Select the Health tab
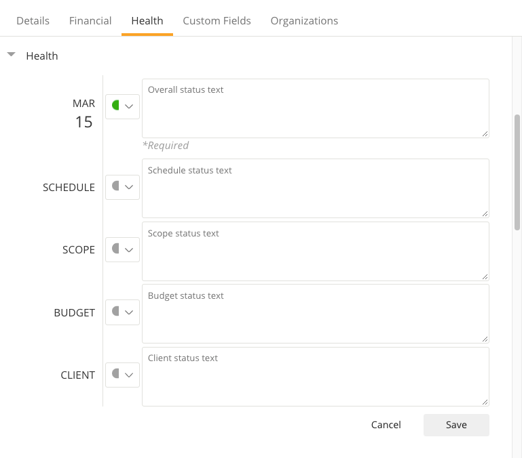This screenshot has height=458, width=522. 147,21
